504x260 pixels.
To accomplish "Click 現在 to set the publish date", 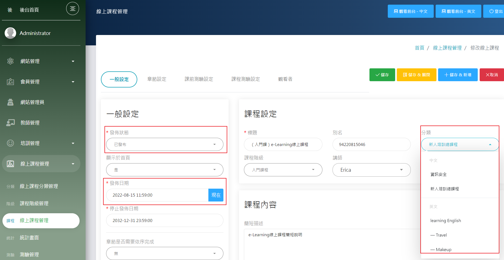I will (216, 195).
